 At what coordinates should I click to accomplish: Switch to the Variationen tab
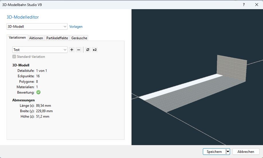pyautogui.click(x=17, y=37)
